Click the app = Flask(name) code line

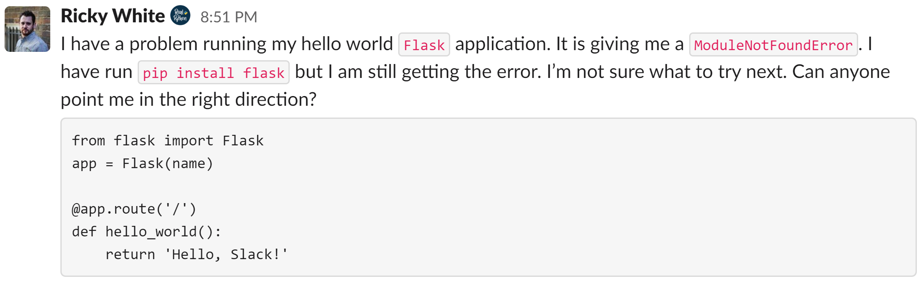(142, 163)
